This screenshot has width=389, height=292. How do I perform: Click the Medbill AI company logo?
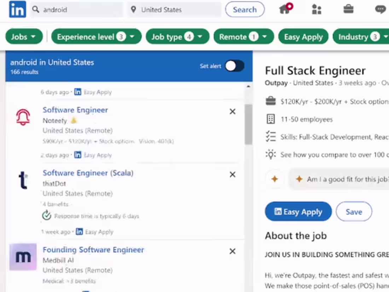pyautogui.click(x=23, y=257)
